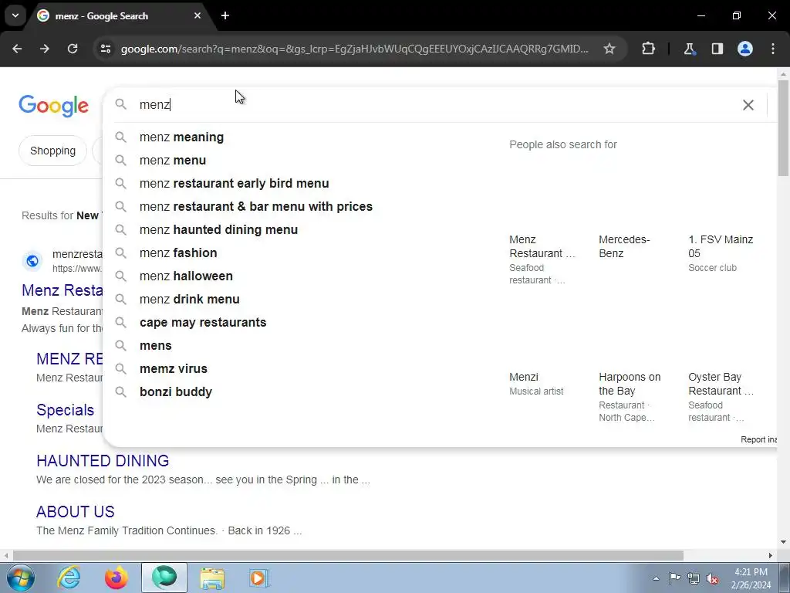This screenshot has width=790, height=593.
Task: Expand the tab search dropdown
Action: (15, 15)
